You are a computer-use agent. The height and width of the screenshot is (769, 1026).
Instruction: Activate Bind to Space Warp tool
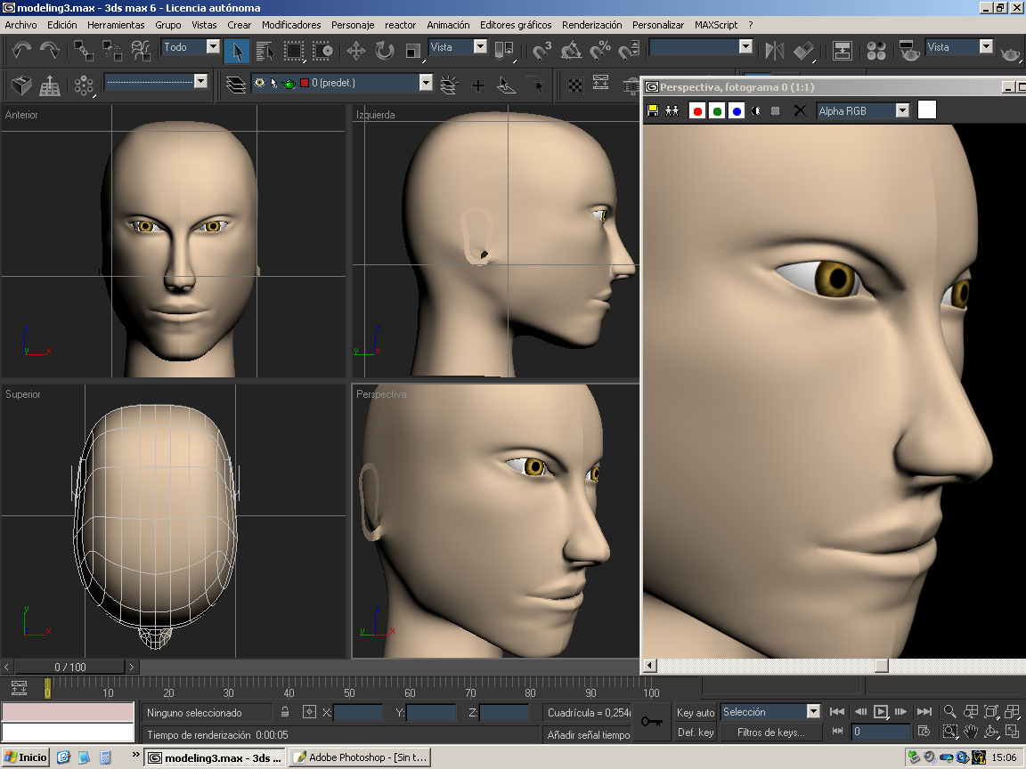pyautogui.click(x=141, y=51)
